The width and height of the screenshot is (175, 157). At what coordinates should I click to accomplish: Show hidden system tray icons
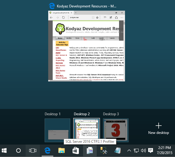129,150
